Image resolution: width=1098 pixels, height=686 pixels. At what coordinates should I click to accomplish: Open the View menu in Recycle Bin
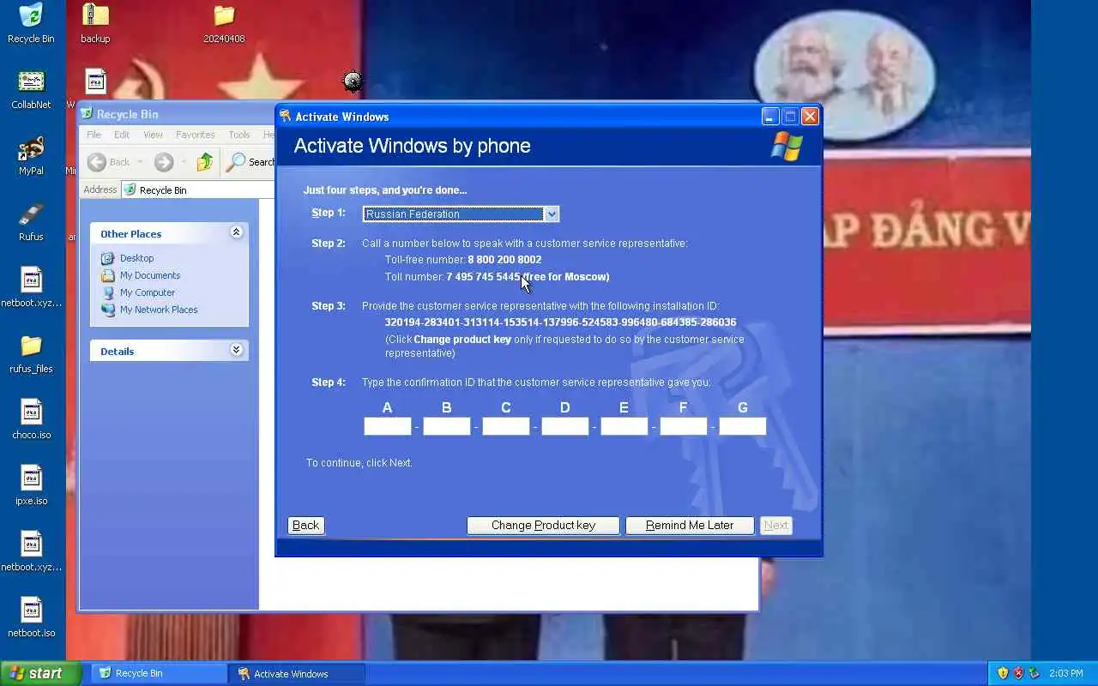point(153,135)
